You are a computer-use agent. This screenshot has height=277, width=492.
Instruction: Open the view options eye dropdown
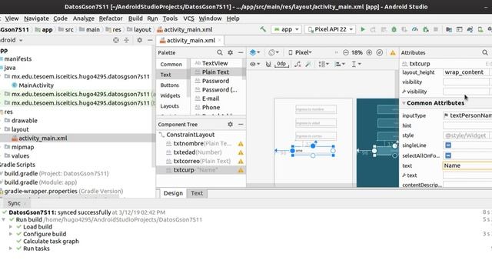pyautogui.click(x=254, y=64)
